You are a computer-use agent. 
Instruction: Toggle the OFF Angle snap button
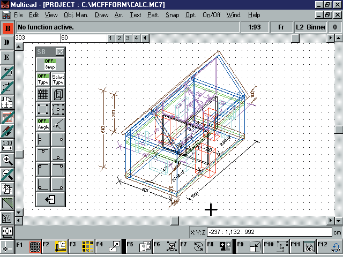43,125
